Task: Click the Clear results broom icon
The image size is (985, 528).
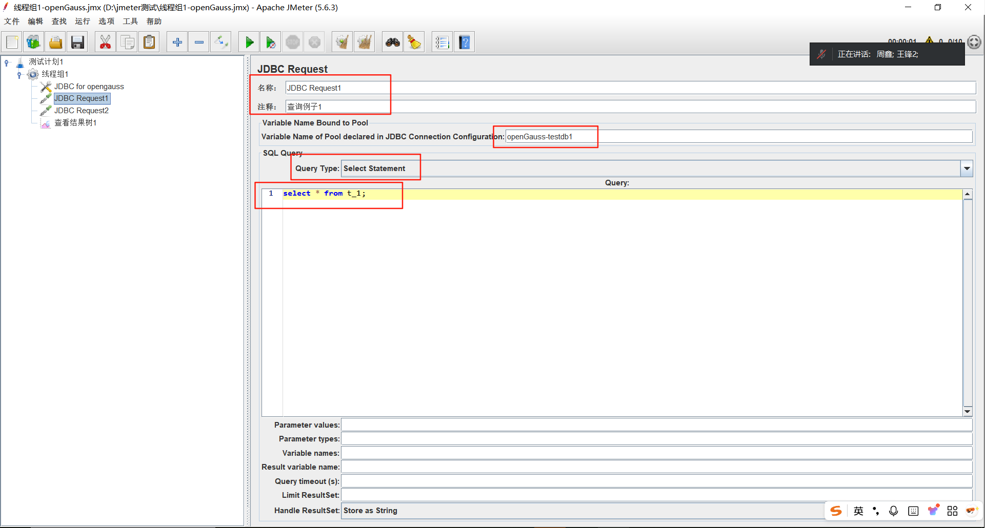Action: pyautogui.click(x=342, y=42)
